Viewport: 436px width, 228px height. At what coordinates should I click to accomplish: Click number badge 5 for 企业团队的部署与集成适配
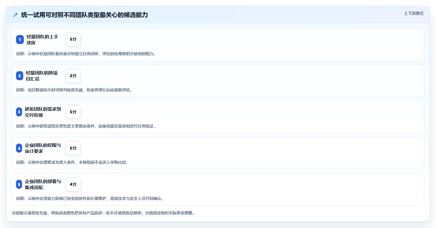(x=19, y=184)
